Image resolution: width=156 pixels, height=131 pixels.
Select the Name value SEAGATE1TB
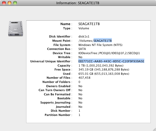pyautogui.click(x=89, y=24)
